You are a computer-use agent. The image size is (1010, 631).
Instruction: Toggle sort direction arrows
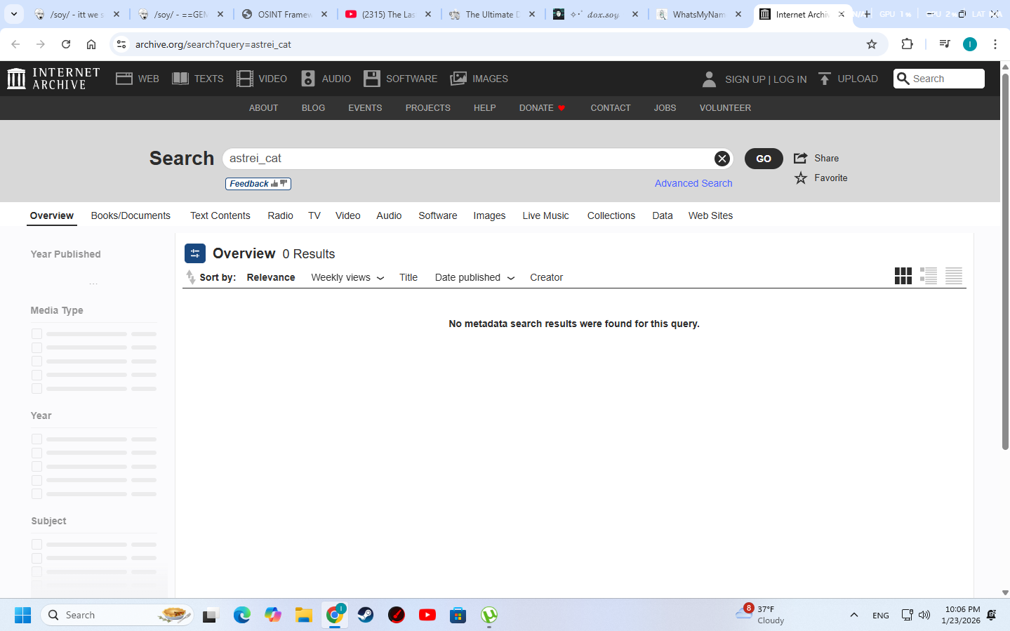pyautogui.click(x=190, y=277)
